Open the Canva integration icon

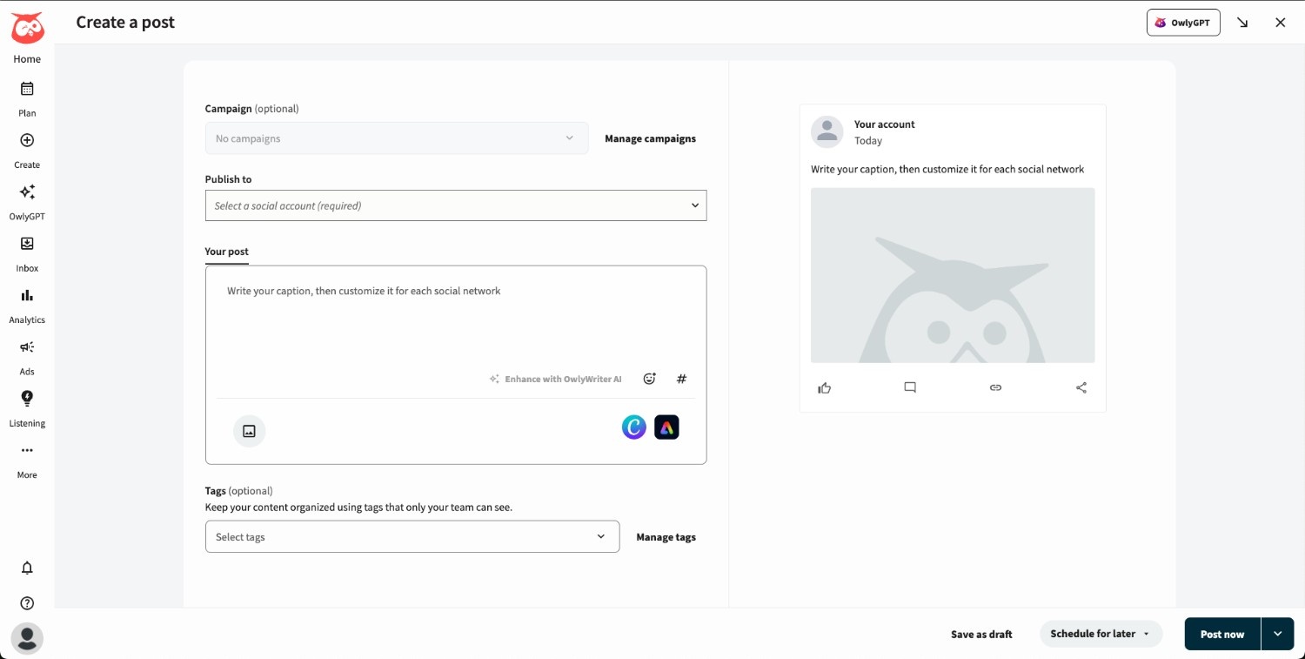pos(634,427)
